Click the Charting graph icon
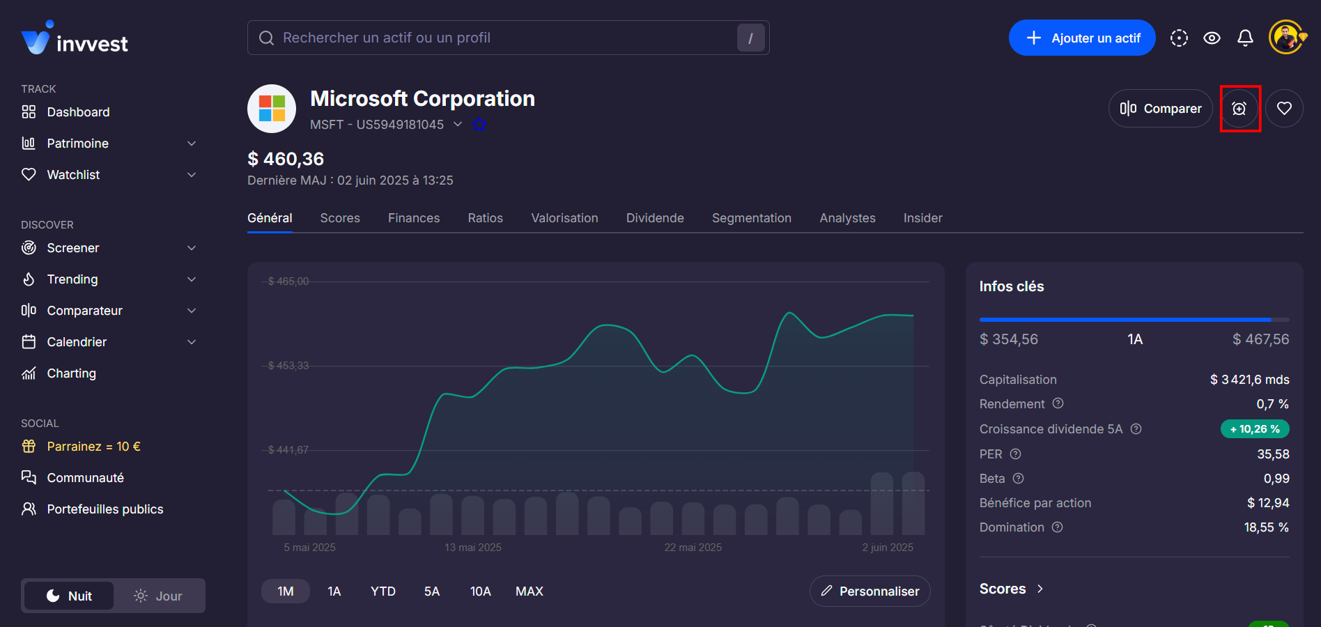This screenshot has width=1321, height=627. click(29, 373)
